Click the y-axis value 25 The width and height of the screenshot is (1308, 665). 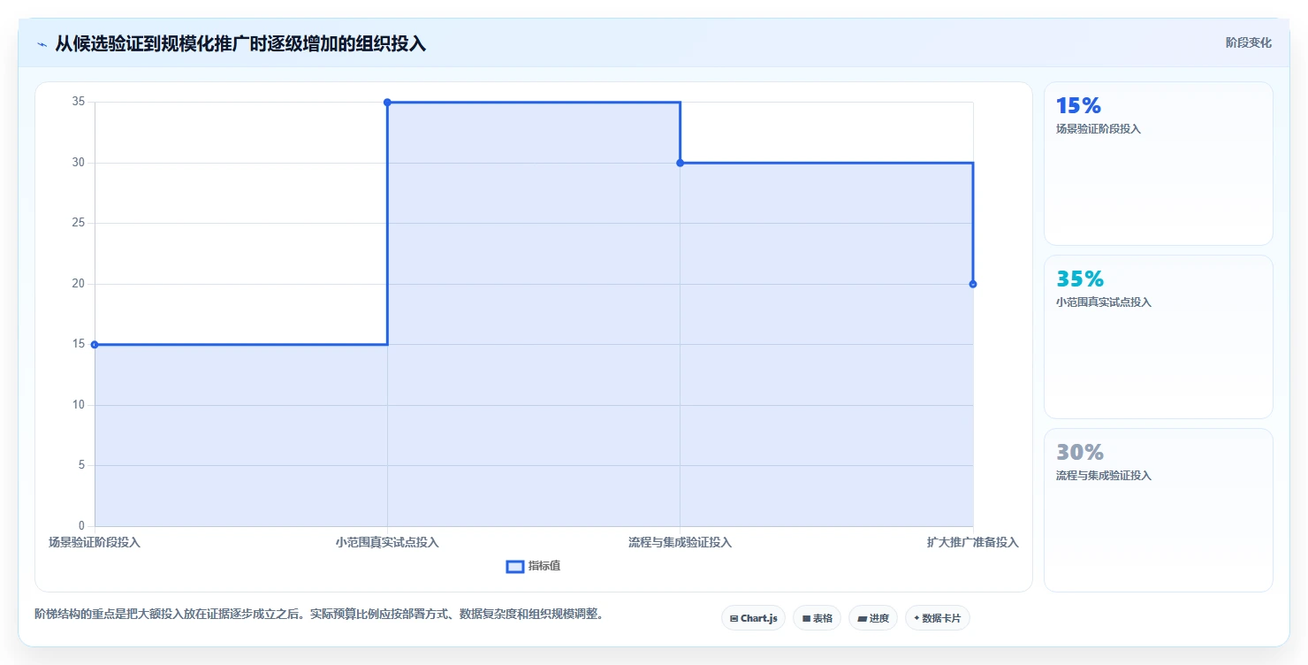[78, 223]
